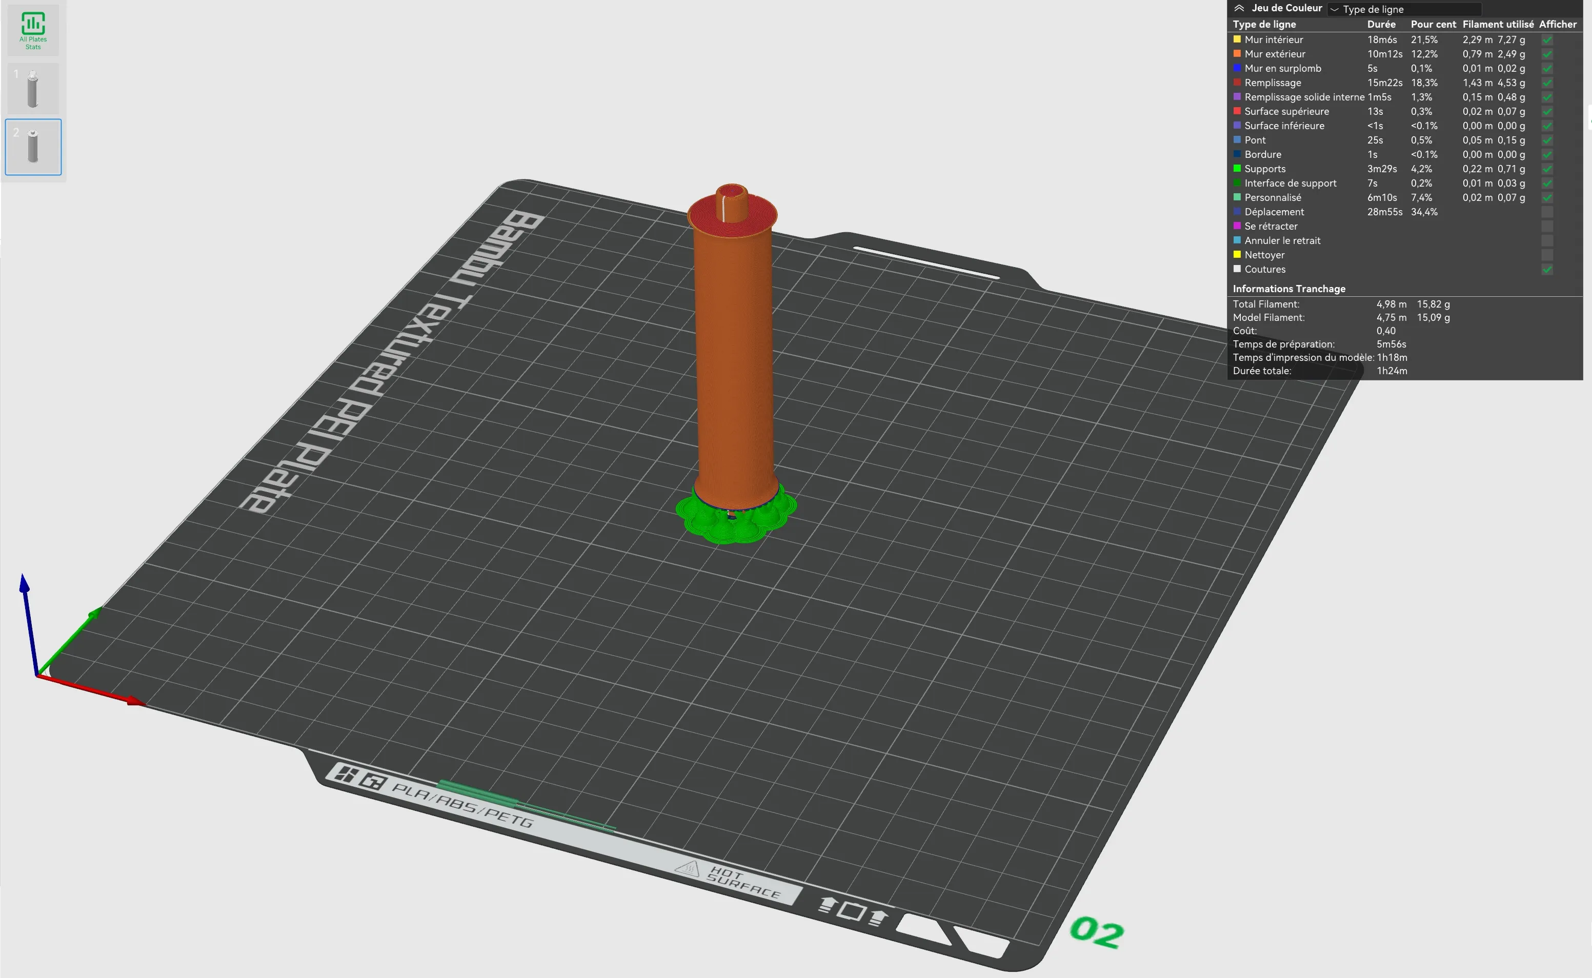Click the Afficher column header
The image size is (1592, 978).
1557,24
